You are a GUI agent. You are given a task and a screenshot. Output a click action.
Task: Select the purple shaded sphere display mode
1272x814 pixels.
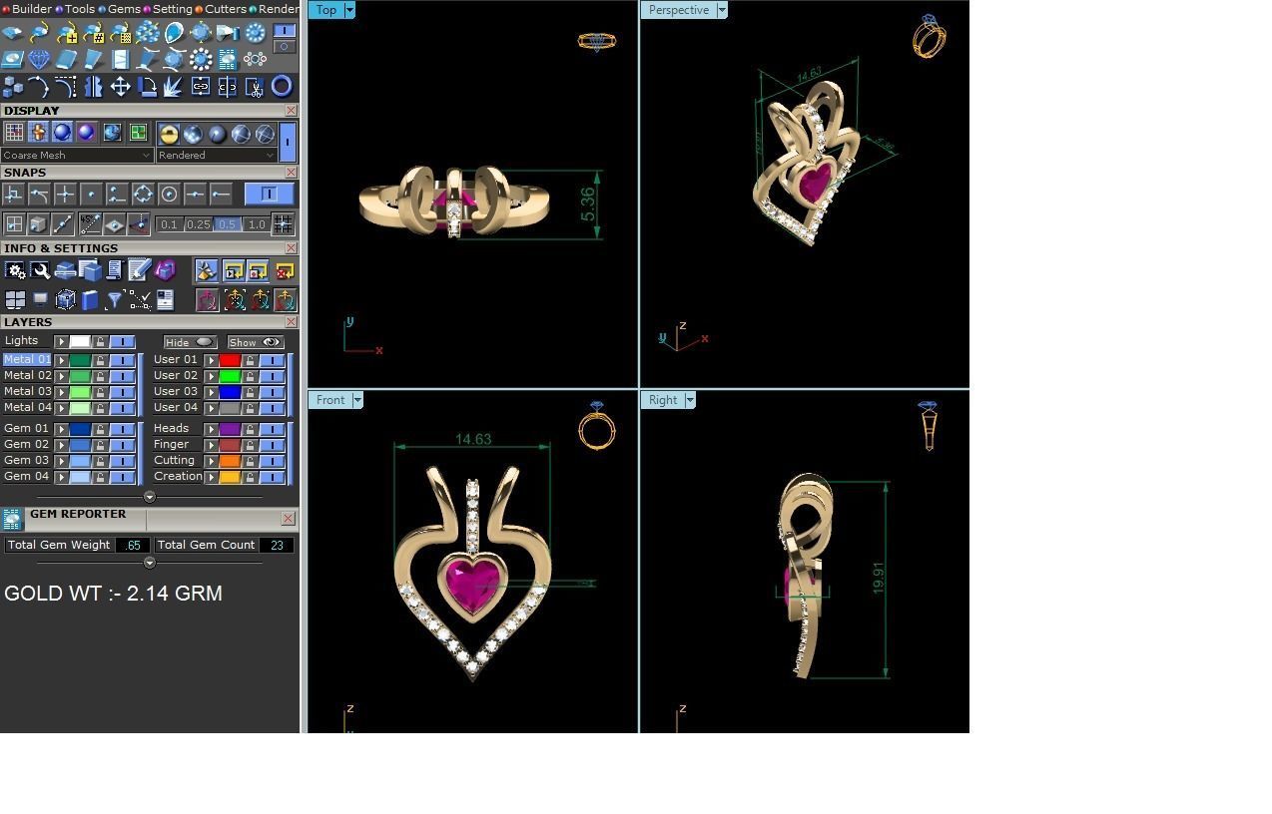click(x=86, y=132)
